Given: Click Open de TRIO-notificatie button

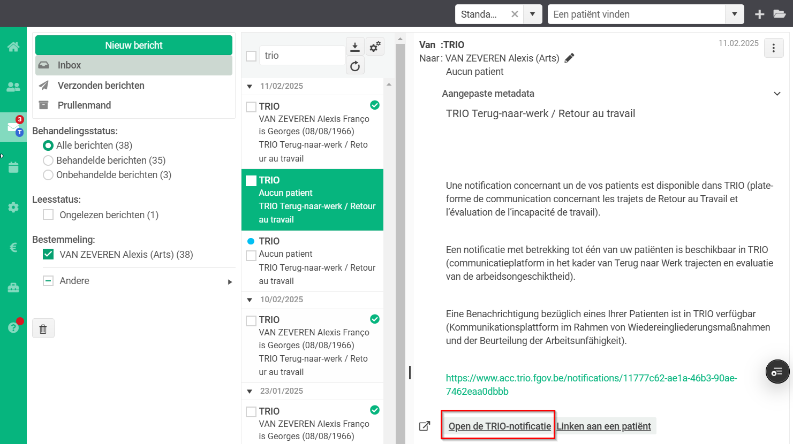Looking at the screenshot, I should [500, 426].
